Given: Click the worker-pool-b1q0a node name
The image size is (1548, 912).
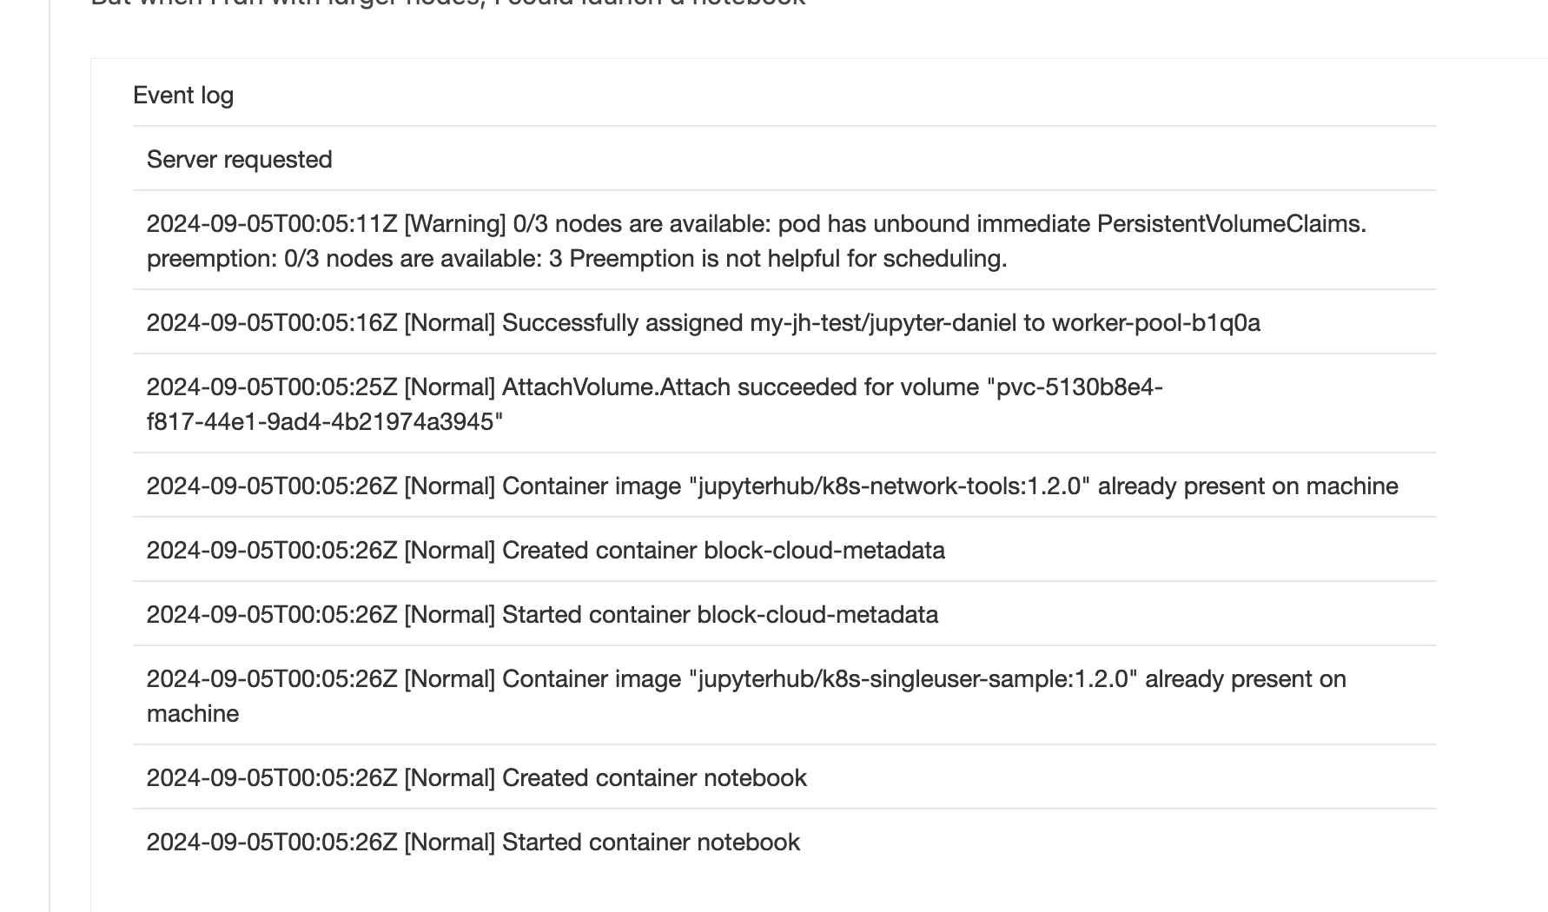Looking at the screenshot, I should [1155, 323].
